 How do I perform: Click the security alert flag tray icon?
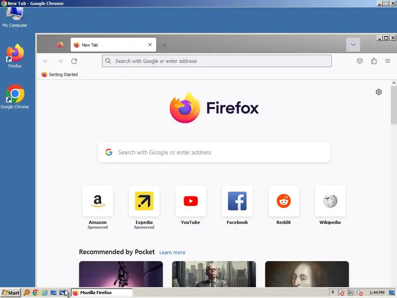point(341,293)
